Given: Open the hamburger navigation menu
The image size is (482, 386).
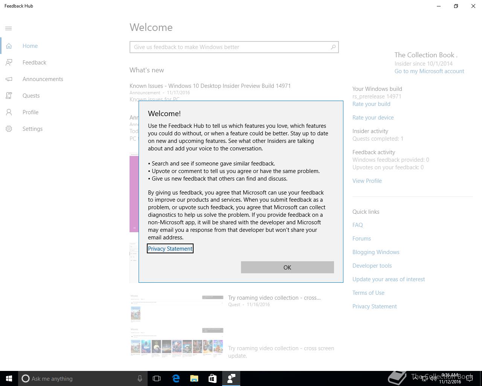Looking at the screenshot, I should coord(9,28).
